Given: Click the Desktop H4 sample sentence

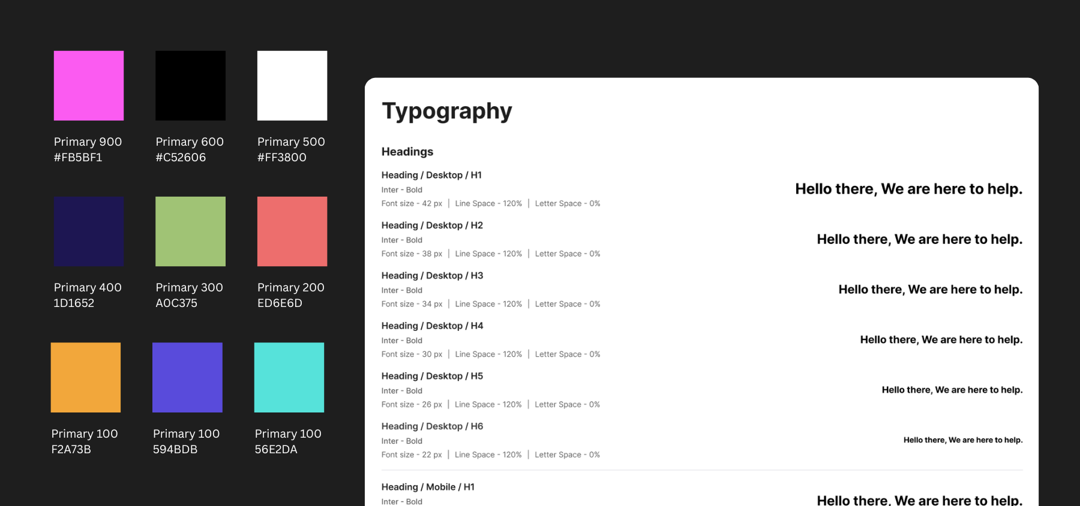Looking at the screenshot, I should tap(941, 340).
